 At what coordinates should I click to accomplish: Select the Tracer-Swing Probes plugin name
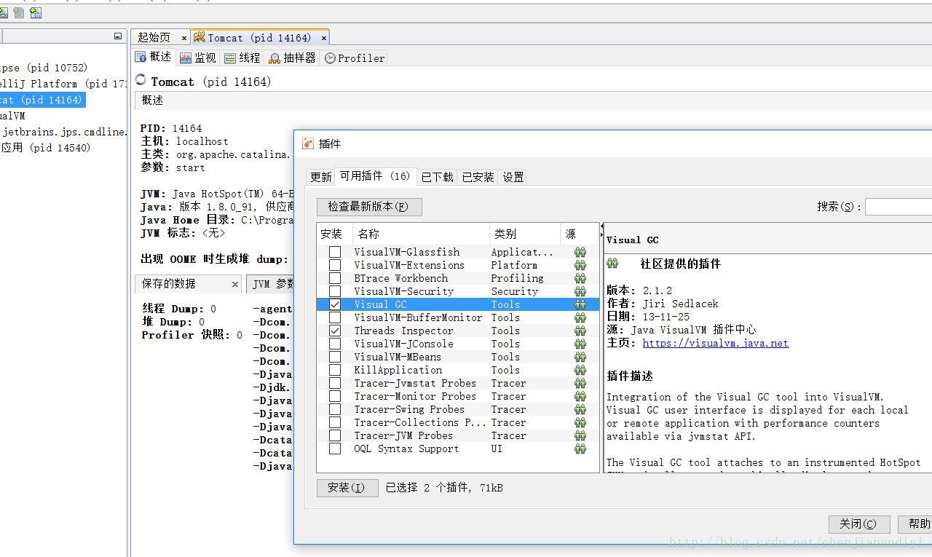[x=409, y=409]
